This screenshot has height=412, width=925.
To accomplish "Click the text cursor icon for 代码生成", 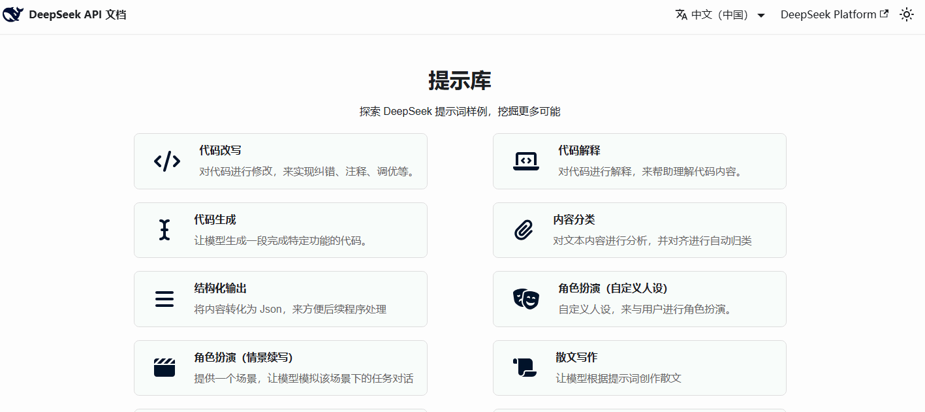I will (165, 230).
